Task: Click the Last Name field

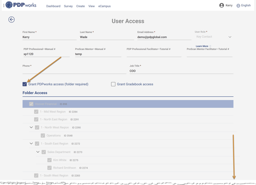Action: pos(107,37)
